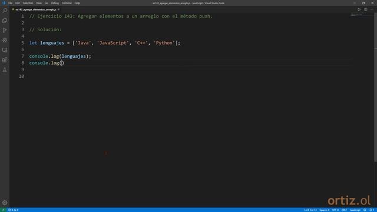
Task: Open the notifications bell in the status bar
Action: tap(371, 210)
